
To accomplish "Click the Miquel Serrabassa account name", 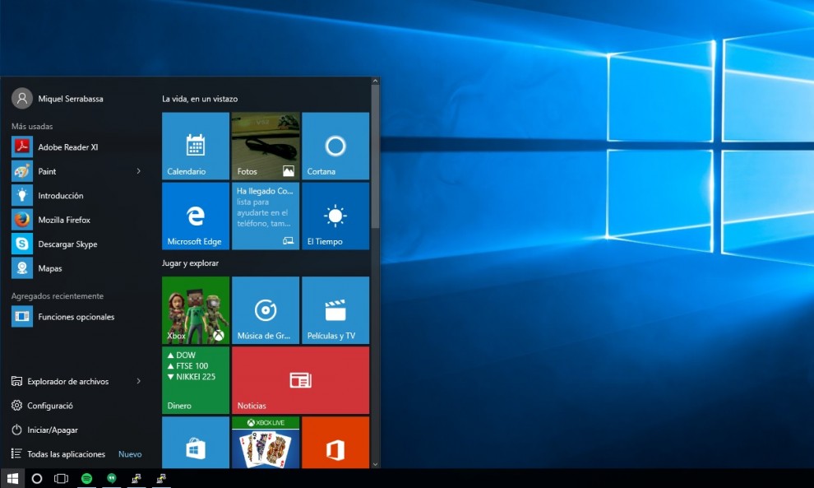I will [x=71, y=99].
